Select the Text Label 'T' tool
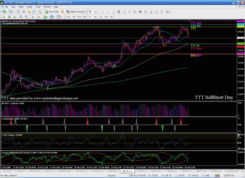The width and height of the screenshot is (245, 178). coord(135,12)
